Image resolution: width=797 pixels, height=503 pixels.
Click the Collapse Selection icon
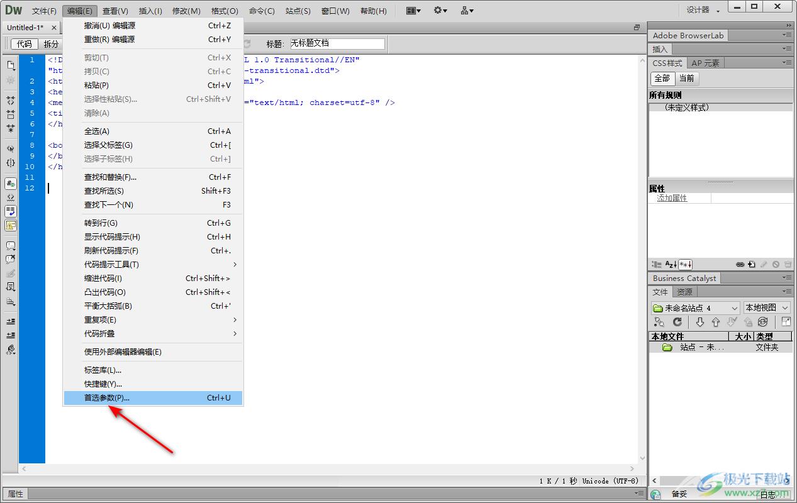(11, 114)
